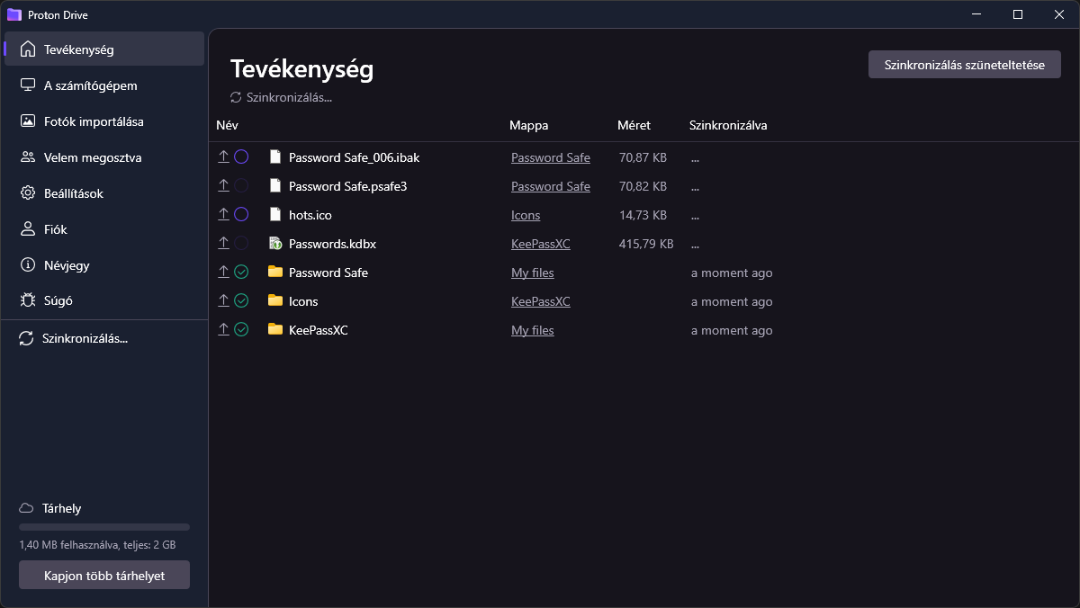
Task: Click the Névjegy info icon
Action: 28,265
